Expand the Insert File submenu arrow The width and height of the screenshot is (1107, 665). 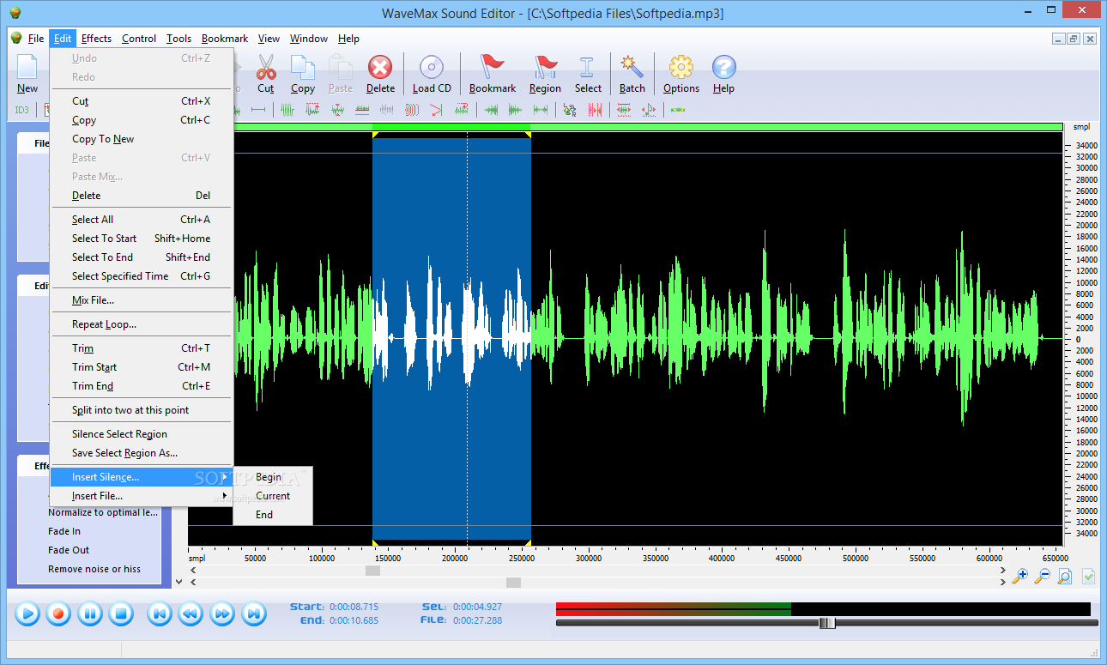coord(225,496)
